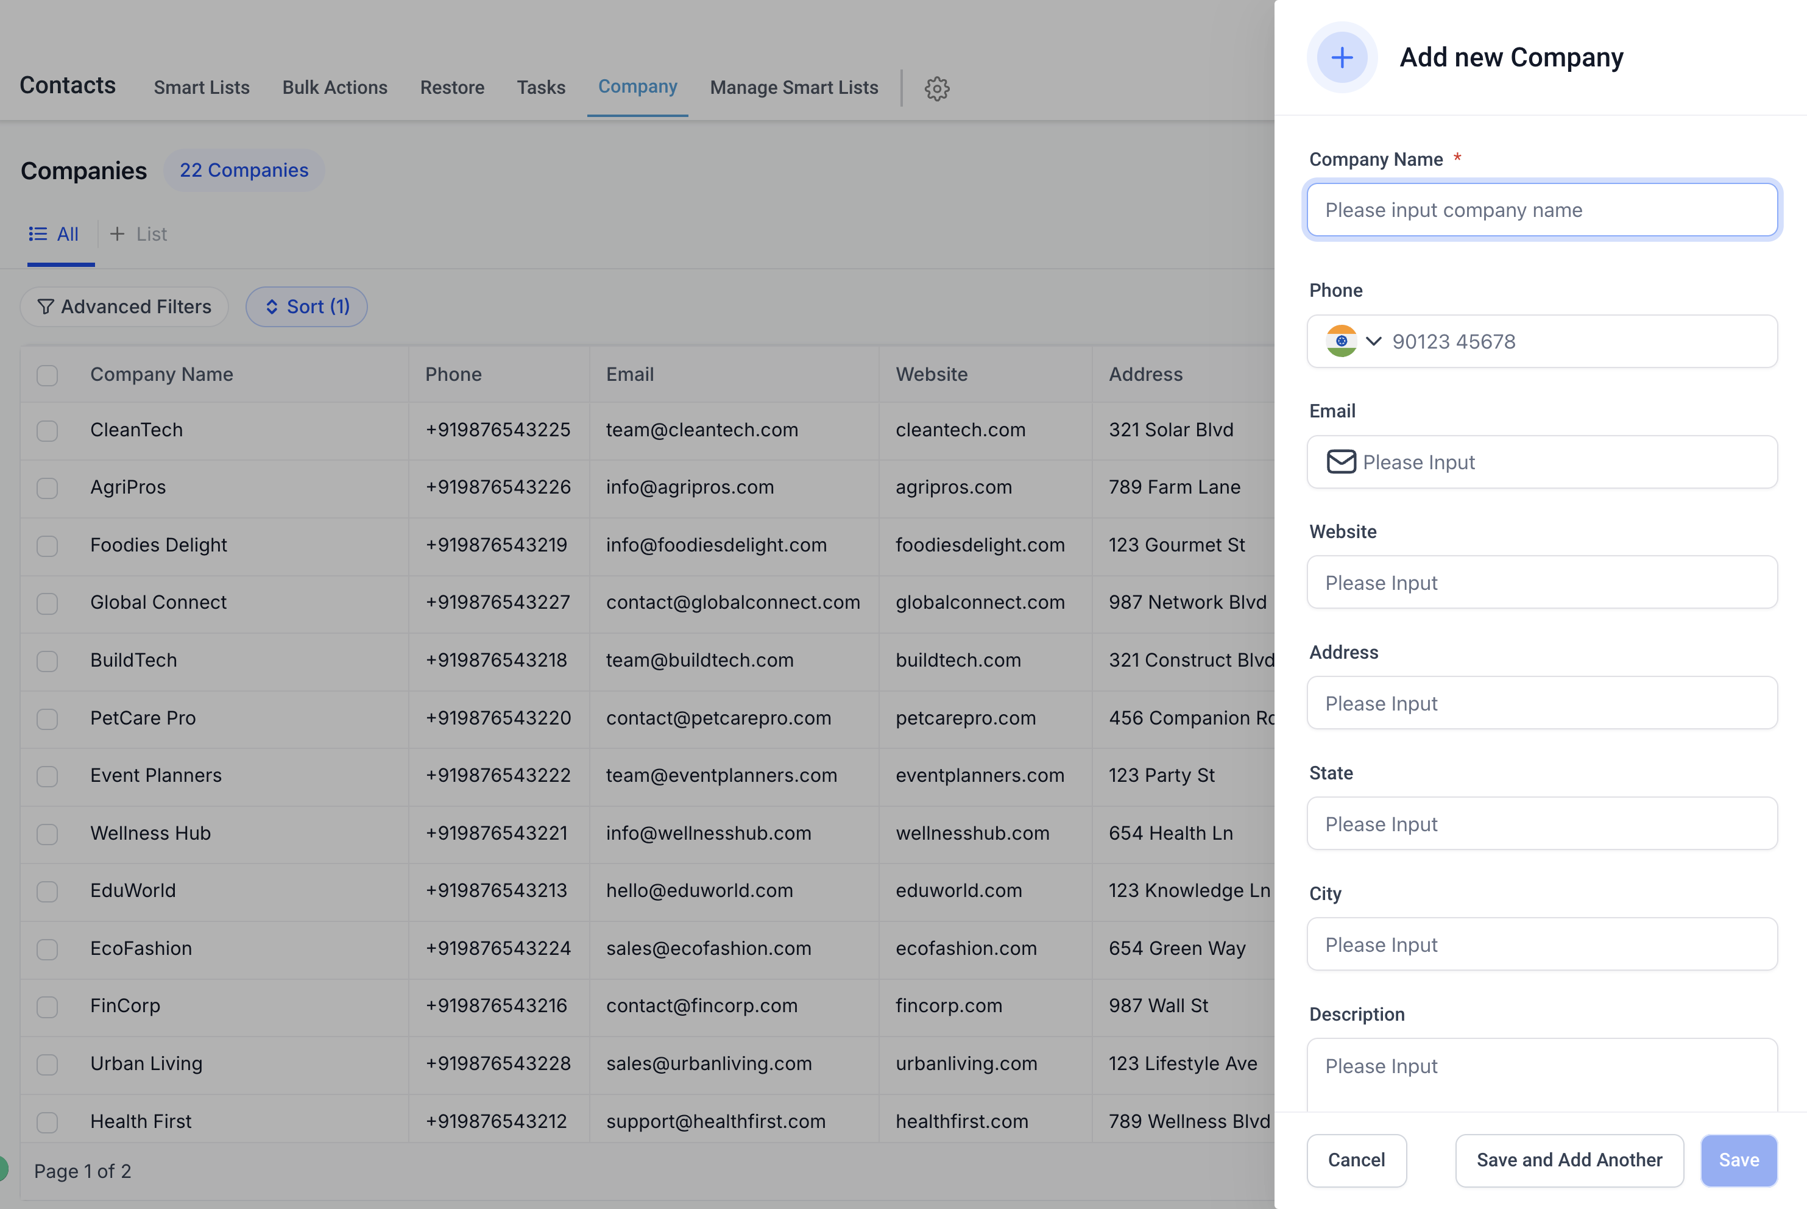Open the Bulk Actions tab
The width and height of the screenshot is (1807, 1209).
(334, 88)
